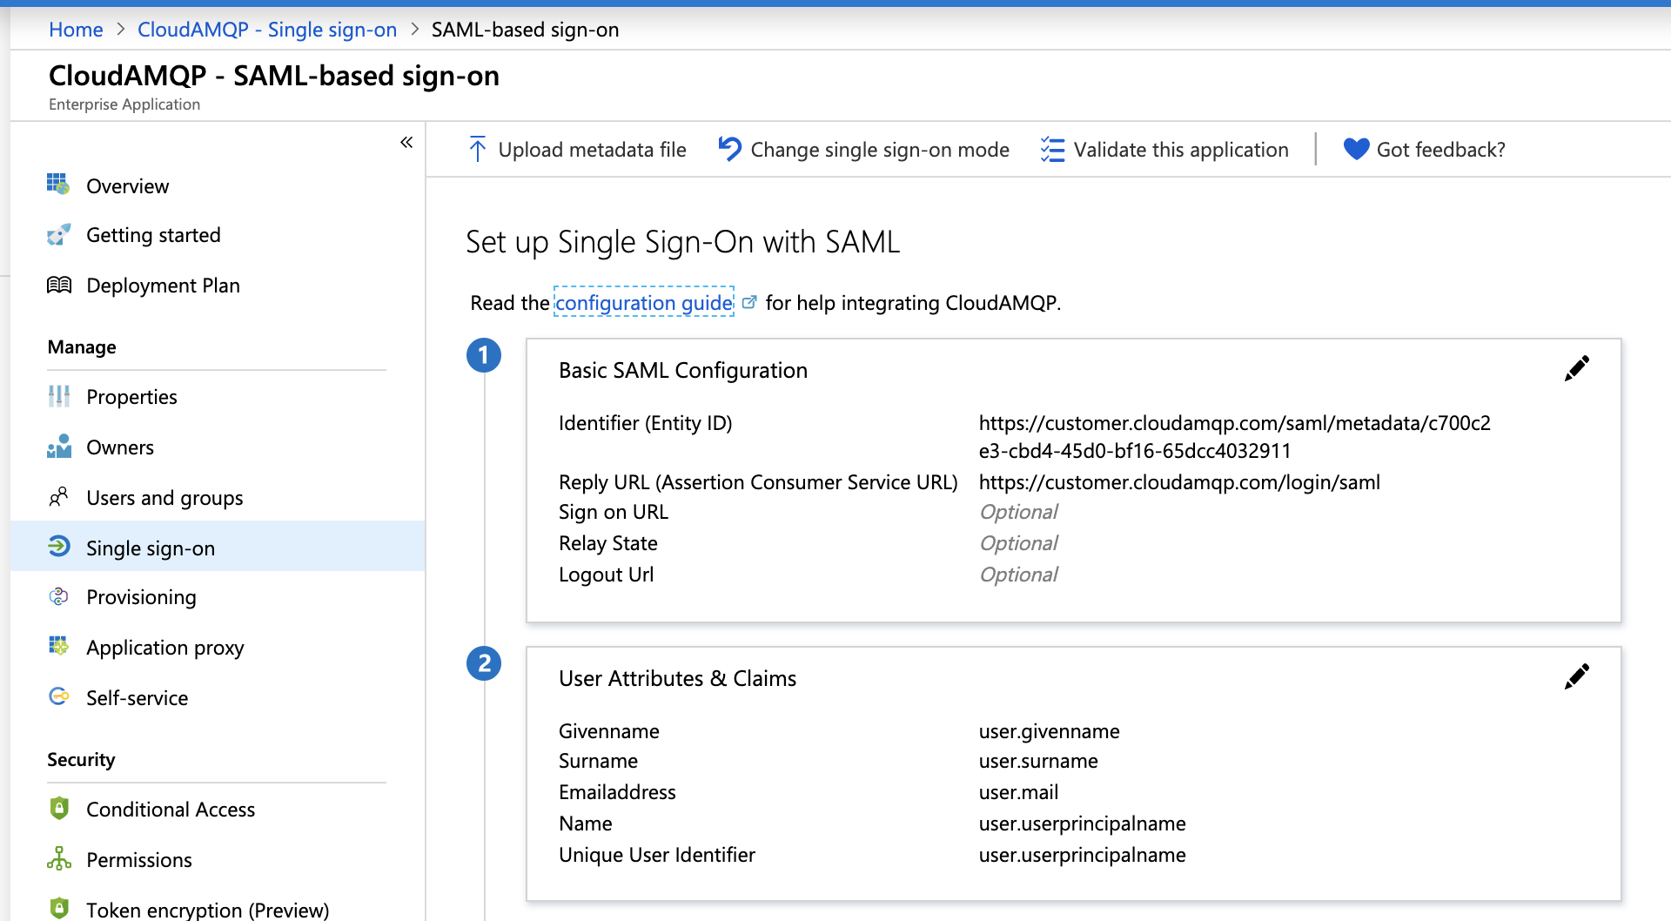1671x921 pixels.
Task: Go to CloudAMQP - Single sign-on breadcrumb
Action: coord(267,30)
